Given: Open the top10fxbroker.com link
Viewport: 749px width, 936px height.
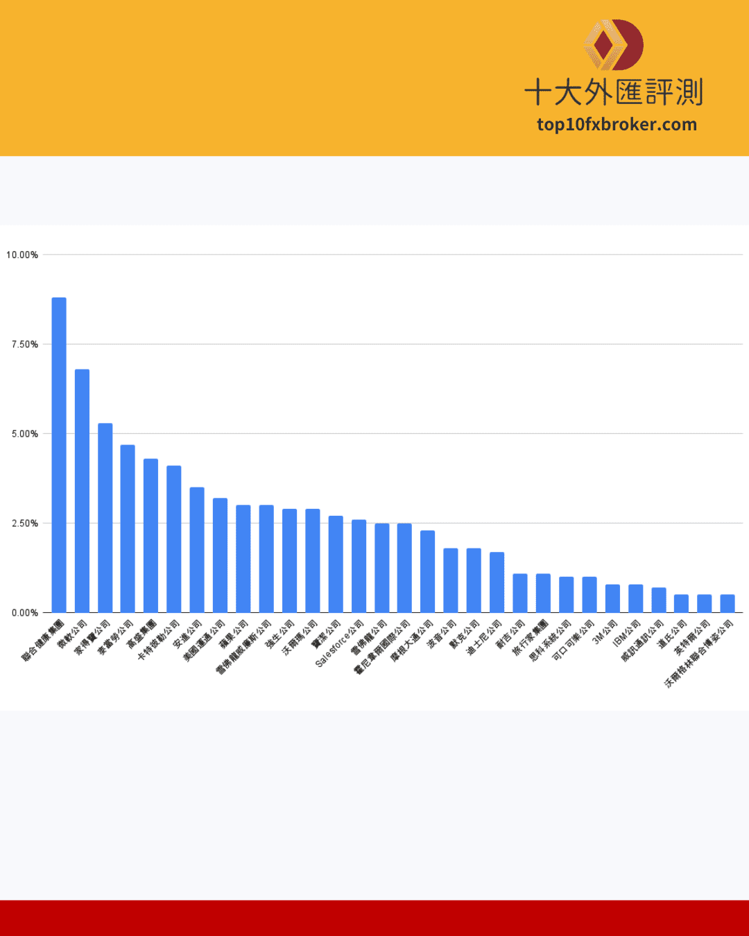Looking at the screenshot, I should coord(617,125).
